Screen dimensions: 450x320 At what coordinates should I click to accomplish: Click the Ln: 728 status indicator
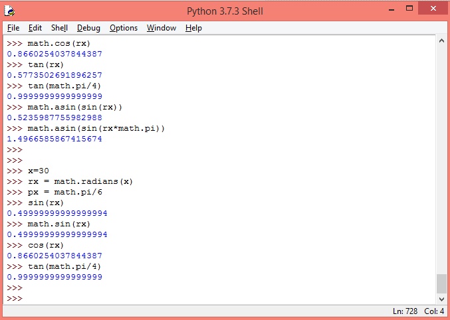405,311
